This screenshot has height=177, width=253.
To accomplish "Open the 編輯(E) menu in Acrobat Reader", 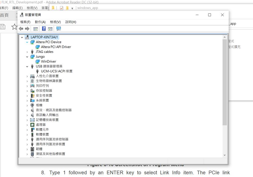I will click(x=17, y=8).
